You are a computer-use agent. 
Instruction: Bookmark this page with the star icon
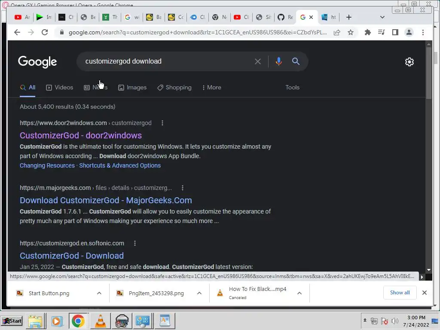pos(351,32)
